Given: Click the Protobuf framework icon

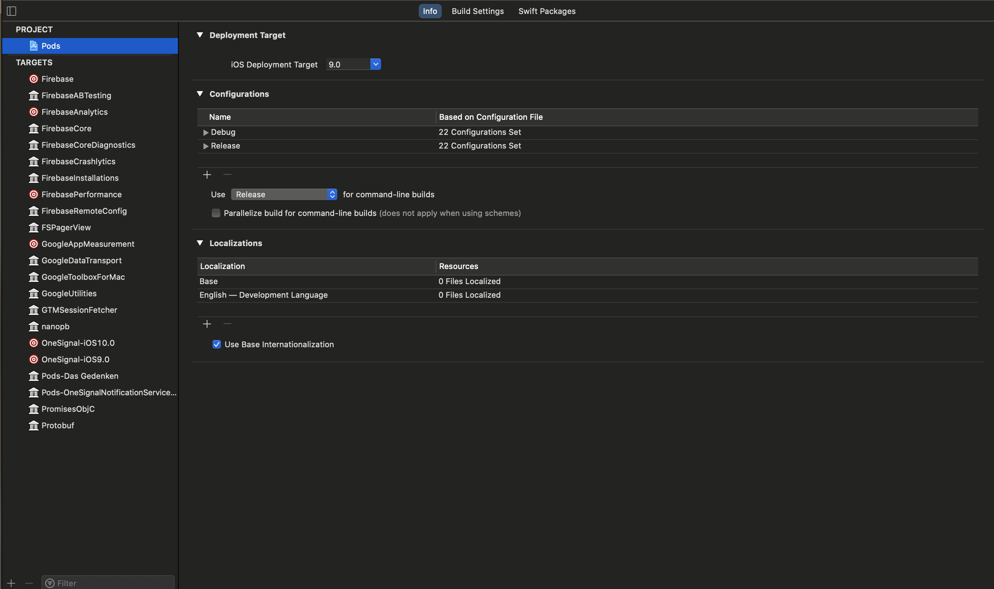Looking at the screenshot, I should [34, 425].
